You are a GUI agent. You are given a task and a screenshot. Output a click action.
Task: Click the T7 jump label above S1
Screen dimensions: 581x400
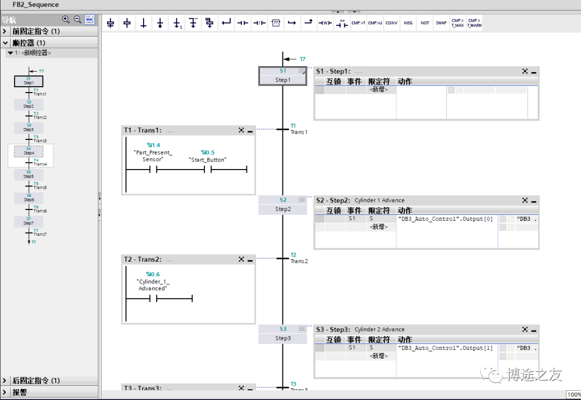pyautogui.click(x=302, y=59)
